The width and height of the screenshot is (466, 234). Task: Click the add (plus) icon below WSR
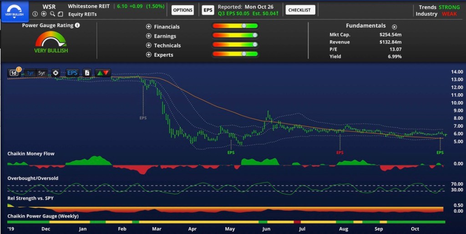pos(44,14)
